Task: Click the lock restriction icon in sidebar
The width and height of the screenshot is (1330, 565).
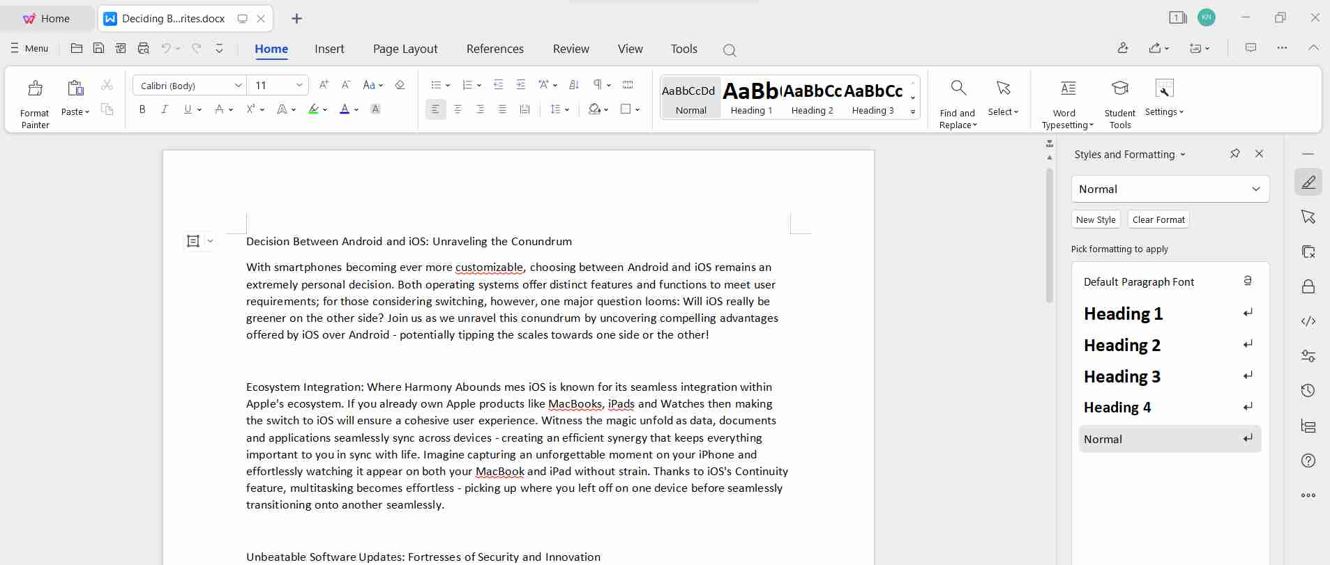Action: pos(1308,286)
